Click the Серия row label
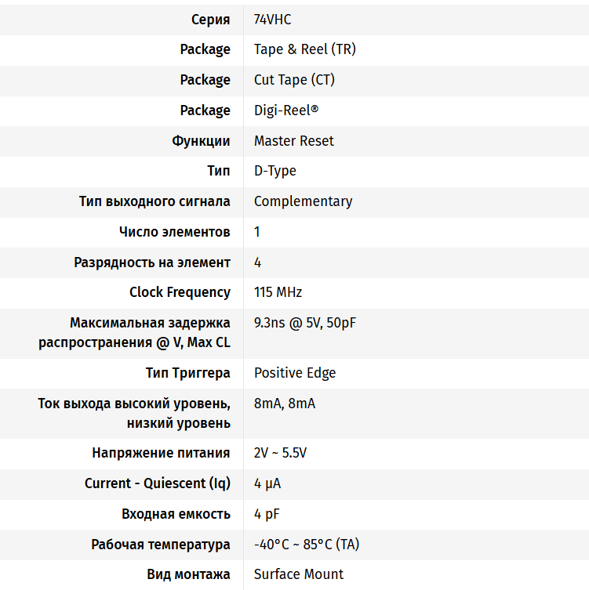589x590 pixels. [210, 19]
